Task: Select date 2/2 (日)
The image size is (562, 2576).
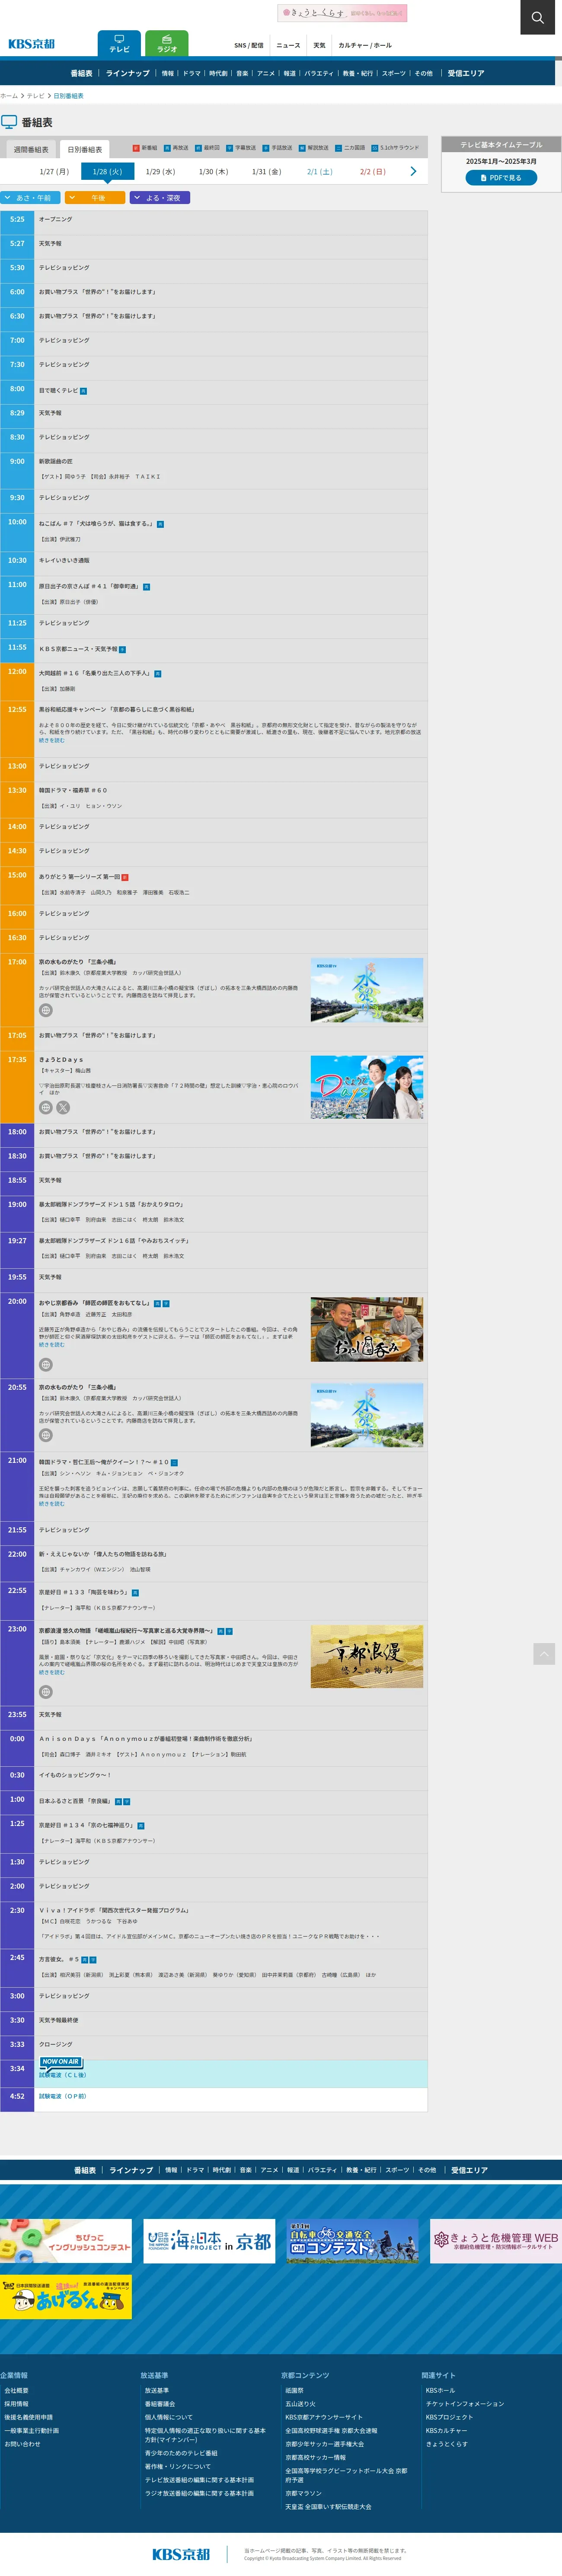Action: point(373,172)
